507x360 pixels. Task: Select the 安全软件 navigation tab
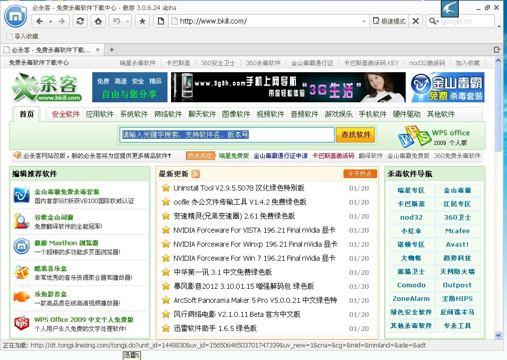66,114
